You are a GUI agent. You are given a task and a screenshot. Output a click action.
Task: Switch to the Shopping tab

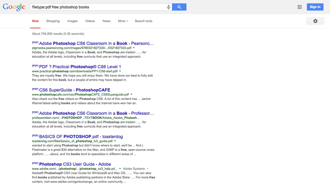[53, 21]
